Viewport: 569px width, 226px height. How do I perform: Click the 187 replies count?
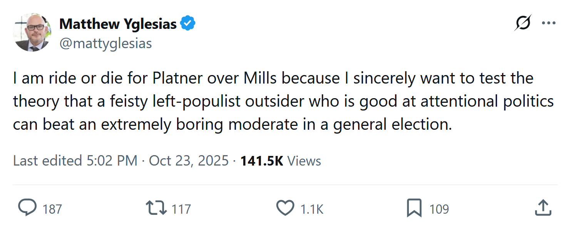pos(52,209)
